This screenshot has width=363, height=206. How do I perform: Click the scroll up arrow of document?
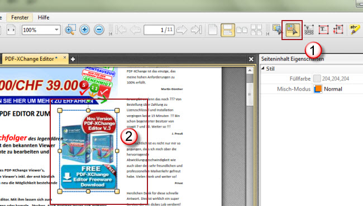(x=250, y=70)
